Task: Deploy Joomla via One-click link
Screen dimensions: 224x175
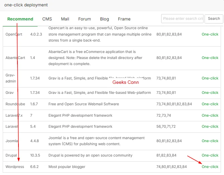Action: pyautogui.click(x=210, y=141)
